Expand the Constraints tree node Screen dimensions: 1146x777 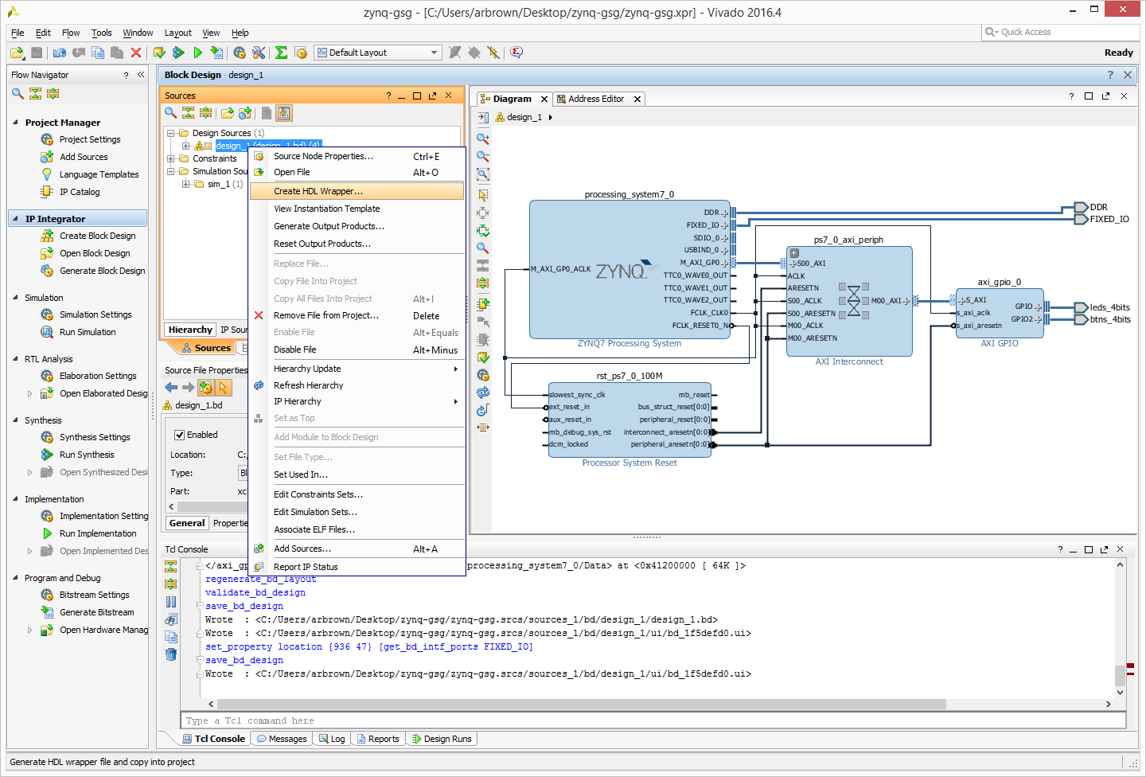(x=171, y=158)
